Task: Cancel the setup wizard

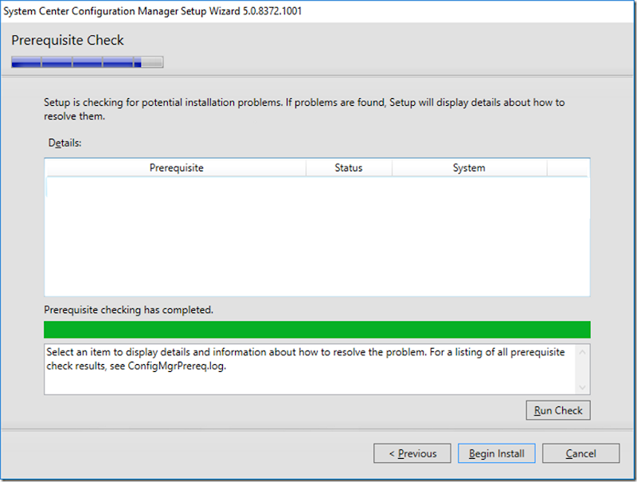Action: [581, 453]
